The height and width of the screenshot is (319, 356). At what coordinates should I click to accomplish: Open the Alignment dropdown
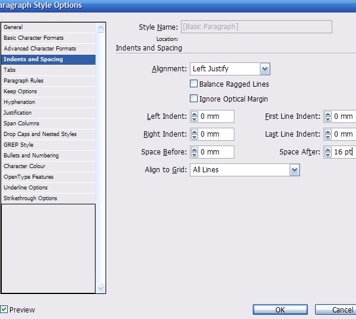pos(265,69)
